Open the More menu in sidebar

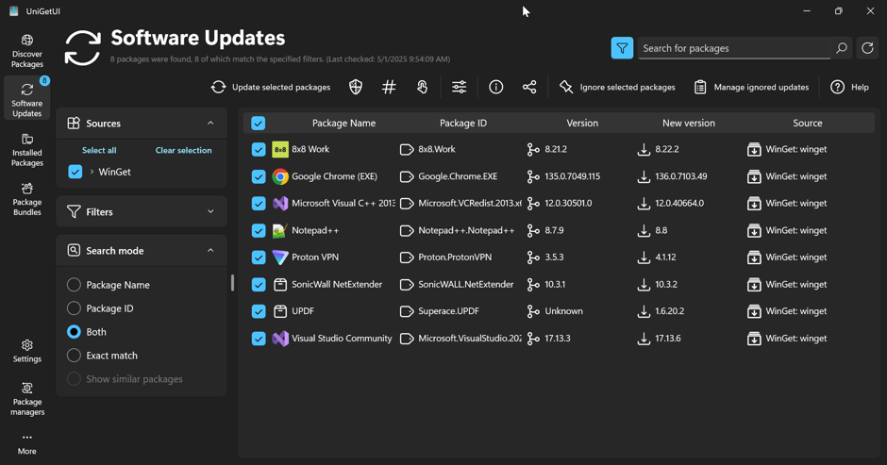(x=26, y=444)
